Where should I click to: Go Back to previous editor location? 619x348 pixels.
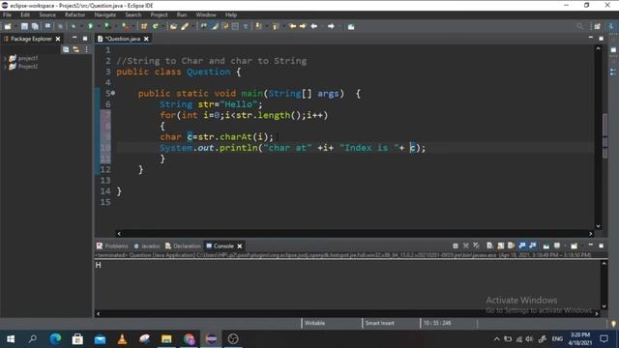click(x=314, y=26)
